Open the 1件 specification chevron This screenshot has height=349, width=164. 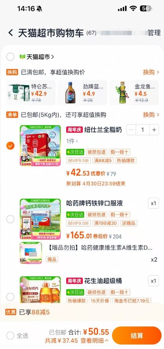(x=72, y=141)
